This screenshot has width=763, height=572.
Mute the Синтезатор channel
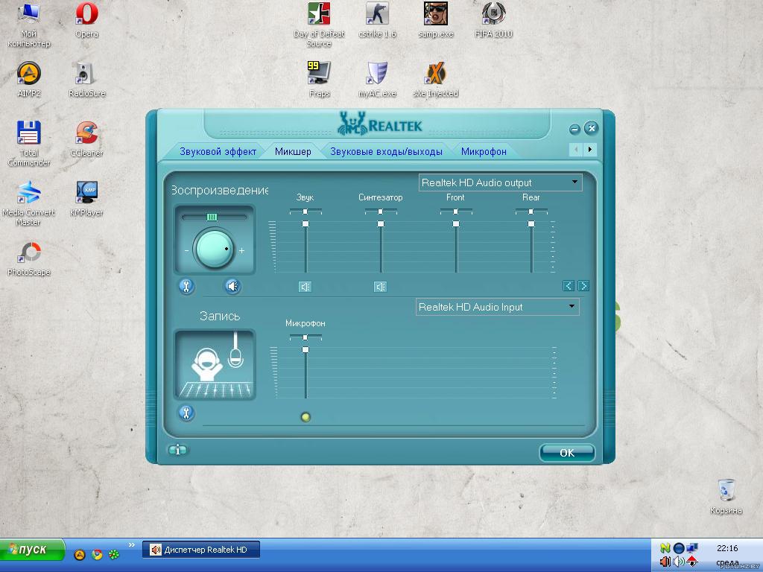(x=381, y=287)
